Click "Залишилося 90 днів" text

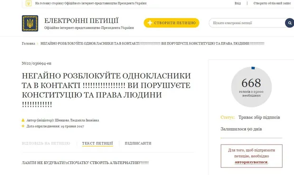(241, 129)
